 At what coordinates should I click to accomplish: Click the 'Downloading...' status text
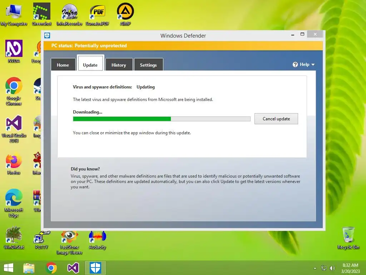point(88,112)
